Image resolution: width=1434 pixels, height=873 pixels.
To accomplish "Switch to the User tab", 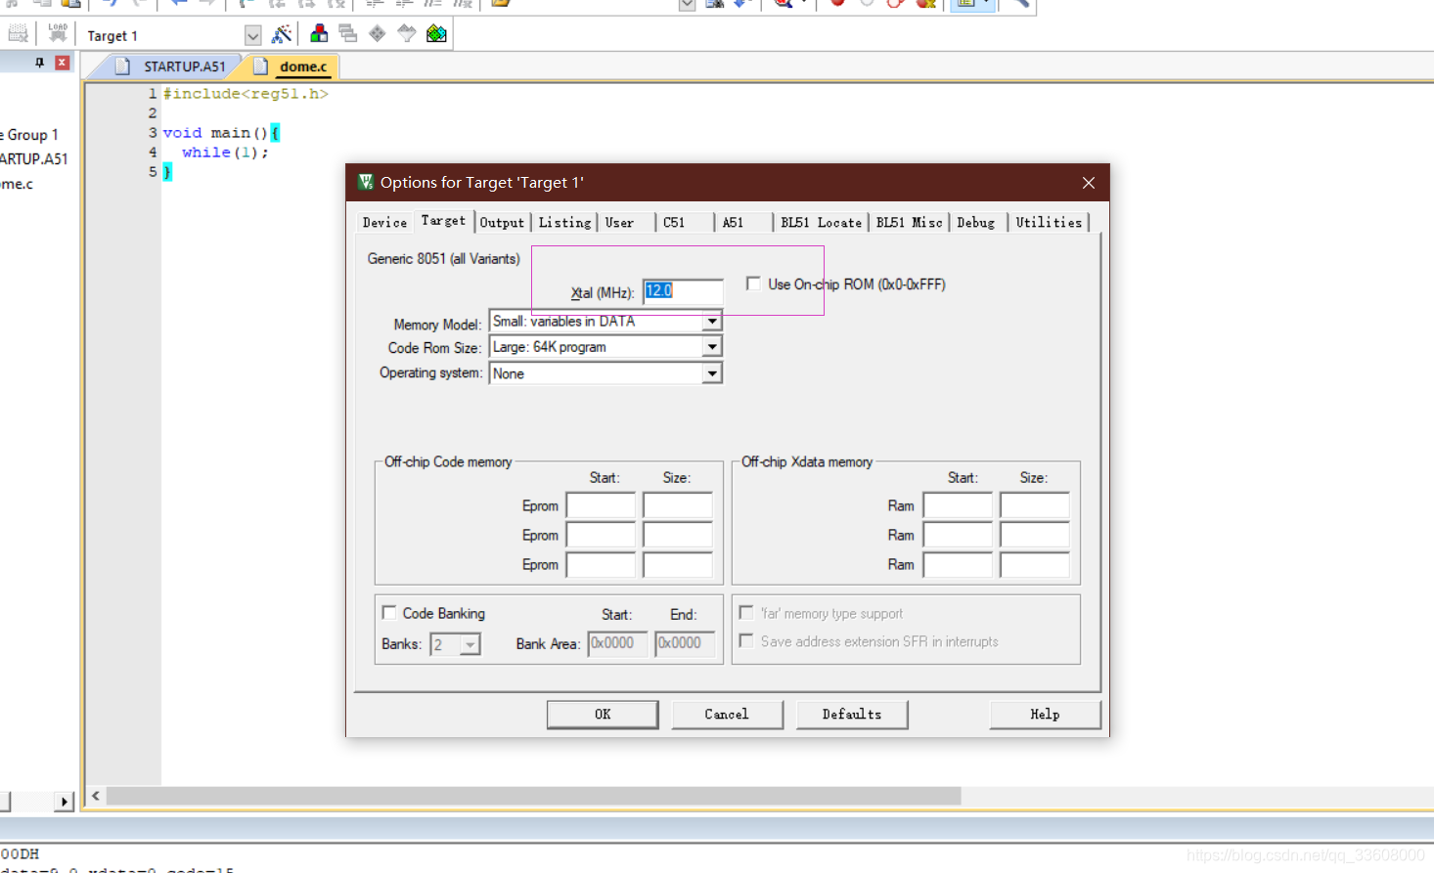I will 619,223.
